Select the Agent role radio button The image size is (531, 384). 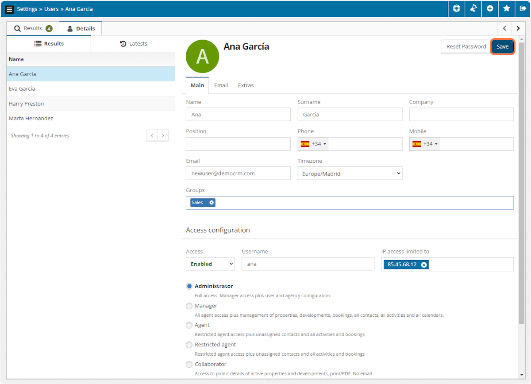[189, 325]
